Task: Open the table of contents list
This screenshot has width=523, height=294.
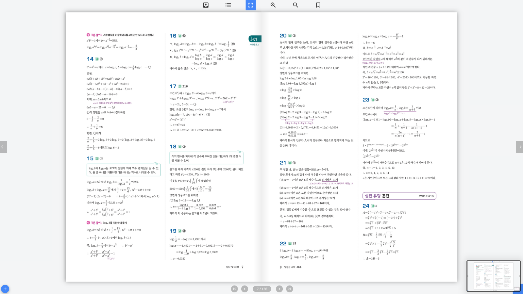Action: click(x=228, y=5)
